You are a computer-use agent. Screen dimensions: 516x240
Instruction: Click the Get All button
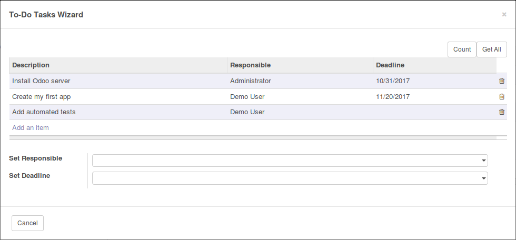[x=491, y=49]
